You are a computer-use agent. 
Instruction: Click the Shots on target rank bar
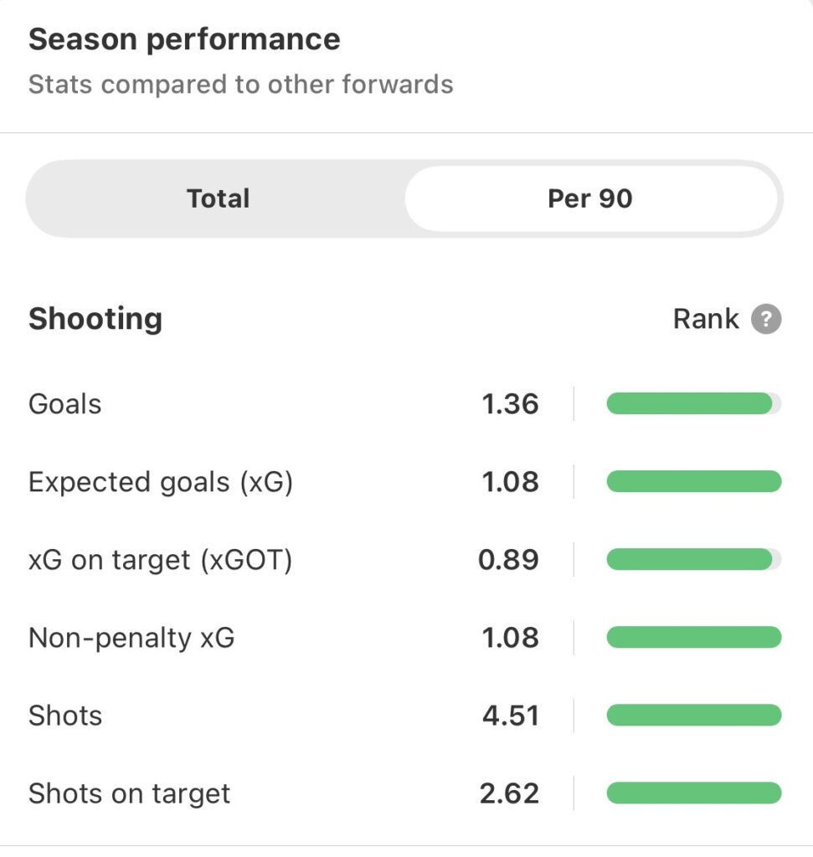[693, 793]
